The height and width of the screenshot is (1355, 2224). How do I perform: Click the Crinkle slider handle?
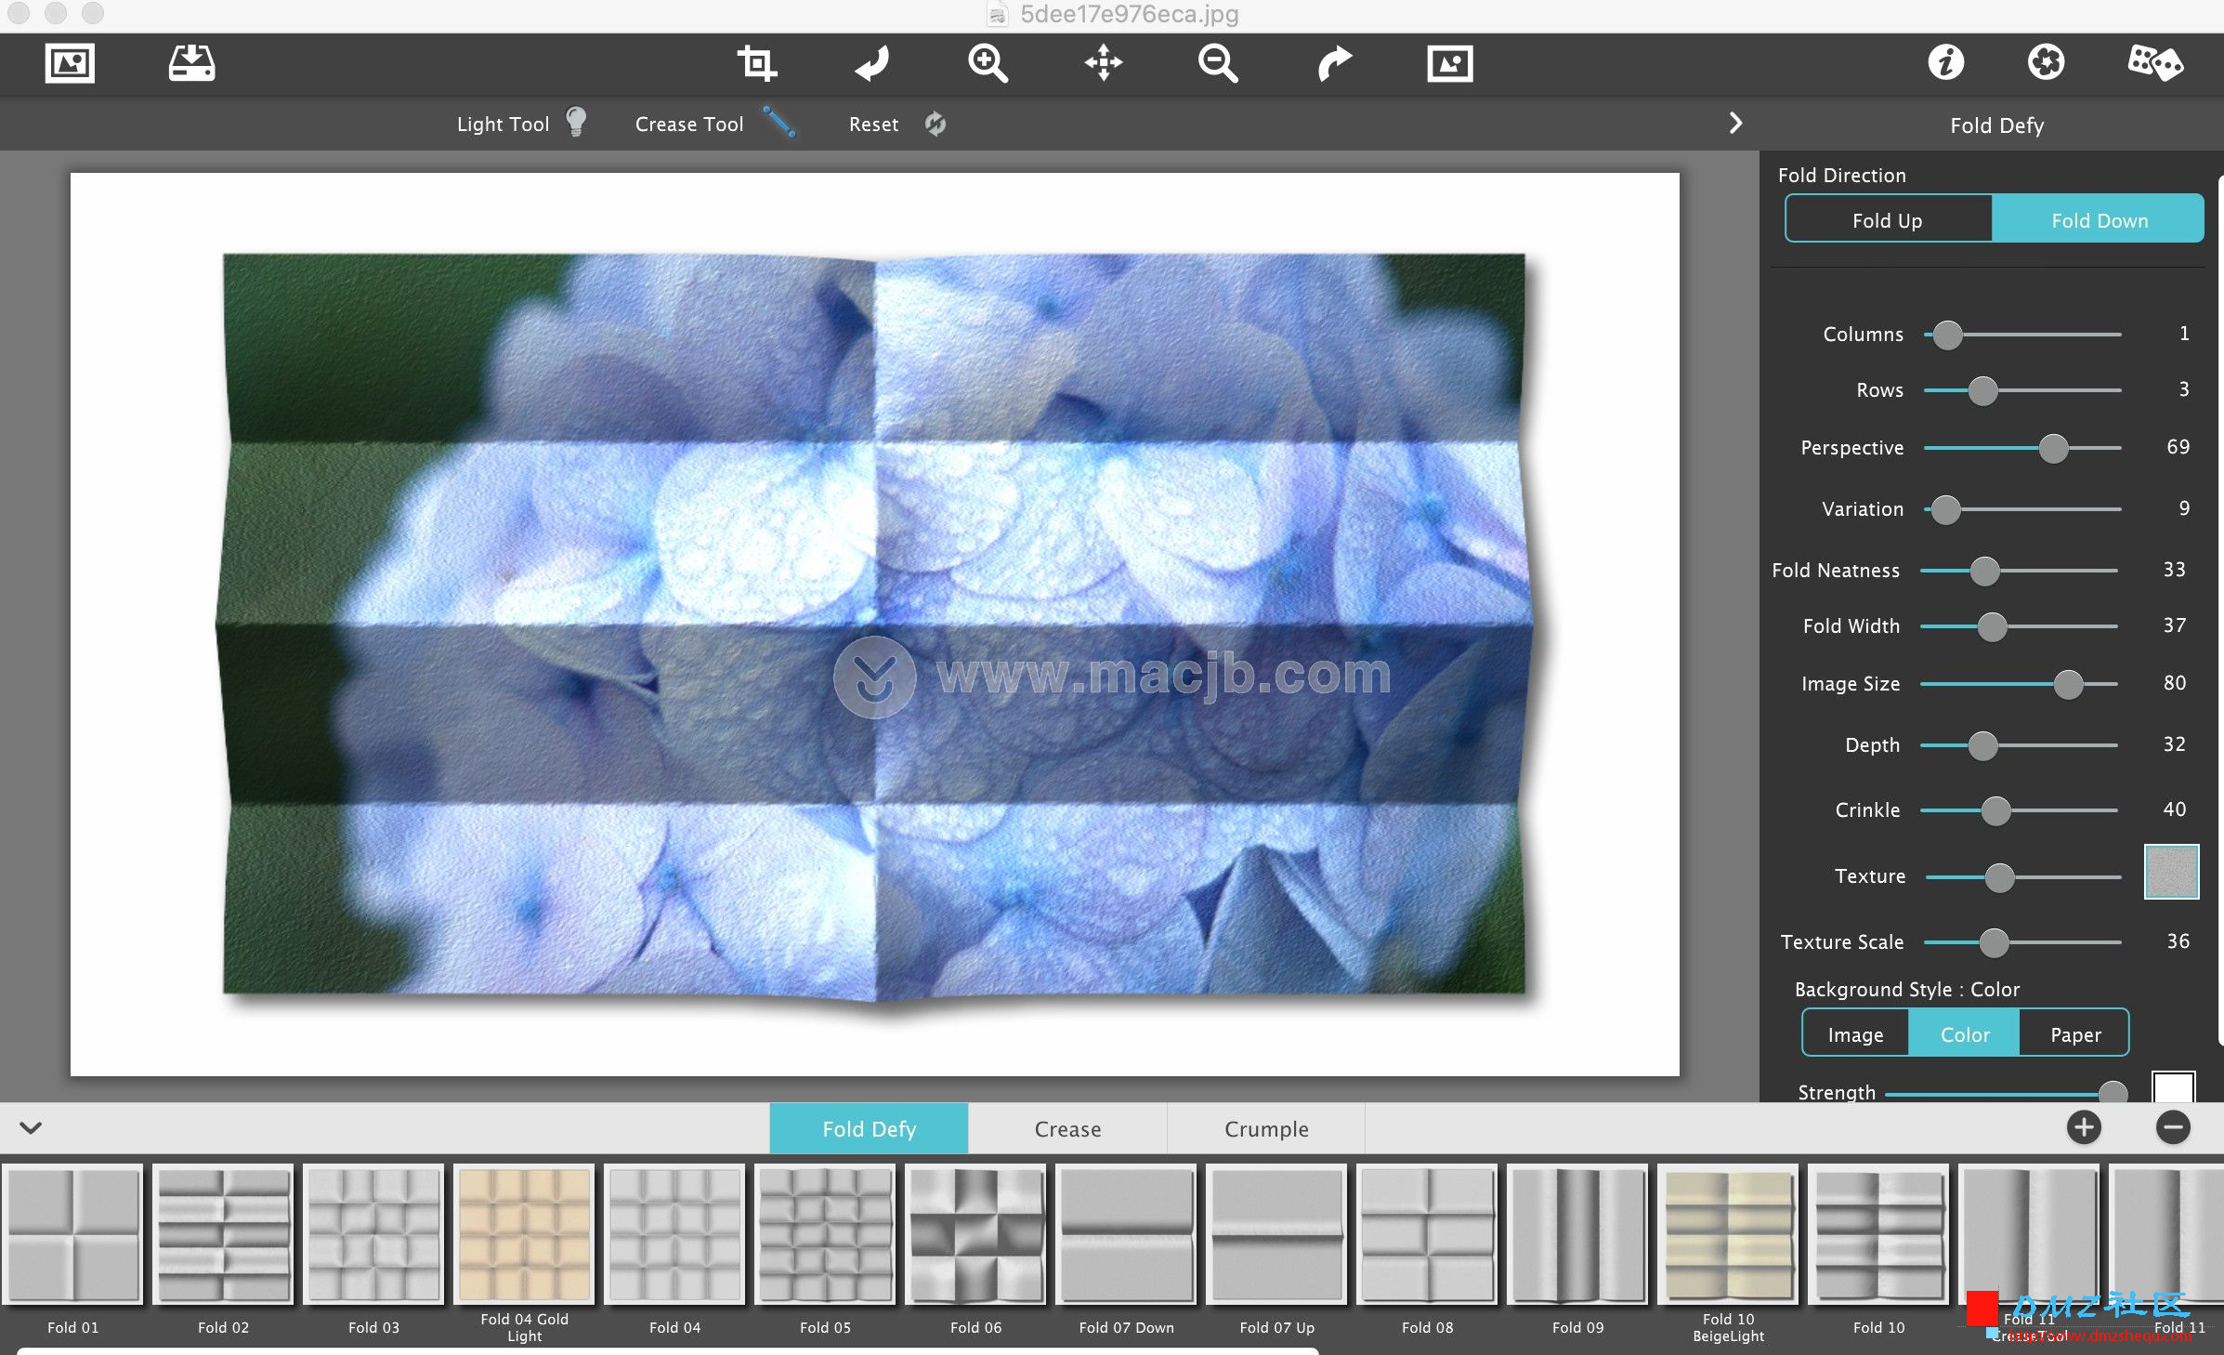(1995, 810)
